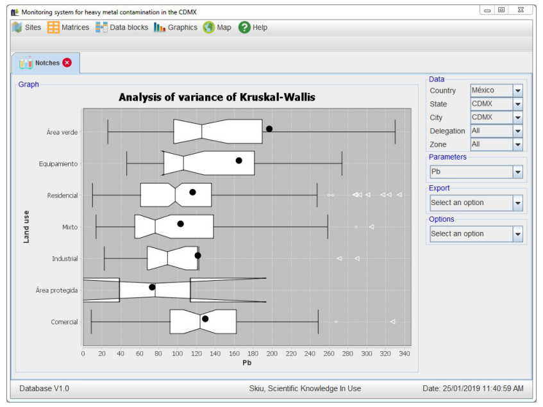Expand the Options select dropdown
Screen dimensions: 543x407
pyautogui.click(x=517, y=234)
